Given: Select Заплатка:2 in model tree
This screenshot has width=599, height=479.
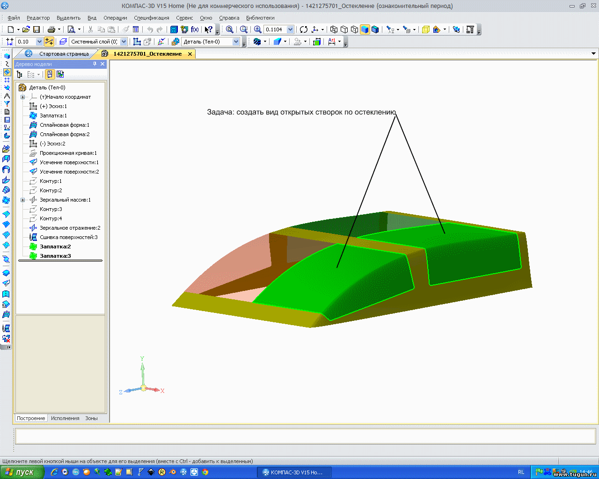Looking at the screenshot, I should tap(55, 247).
